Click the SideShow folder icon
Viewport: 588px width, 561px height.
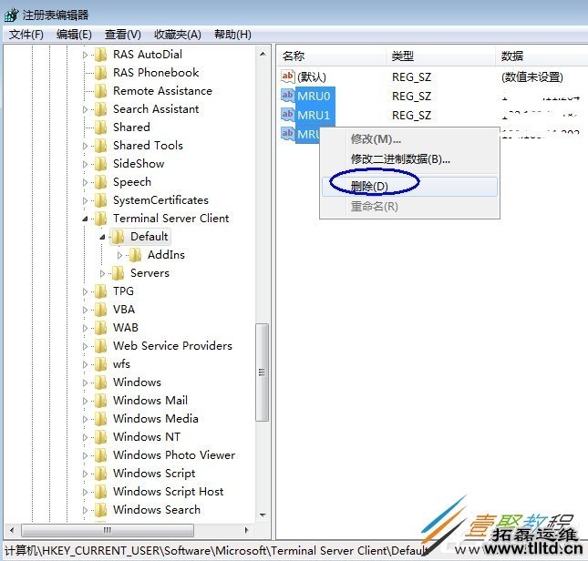point(100,164)
